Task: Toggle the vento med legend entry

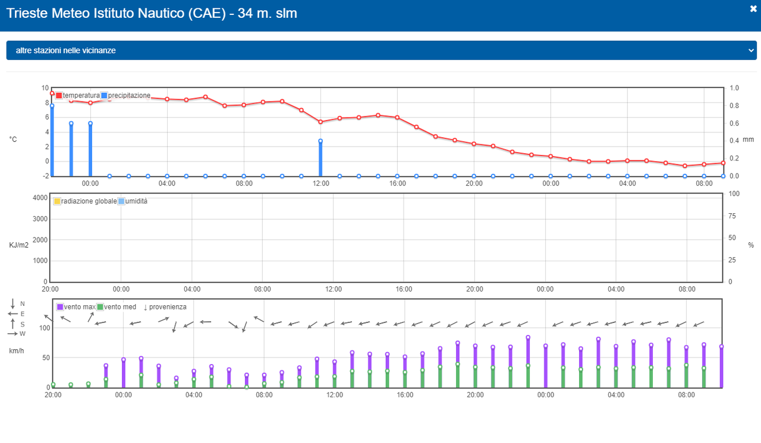Action: [117, 307]
